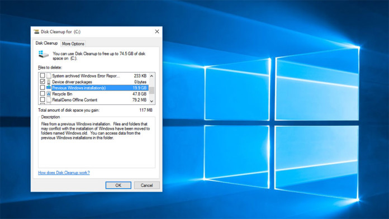Viewport: 389px width, 219px height.
Task: Click the Cancel button
Action: [x=146, y=185]
